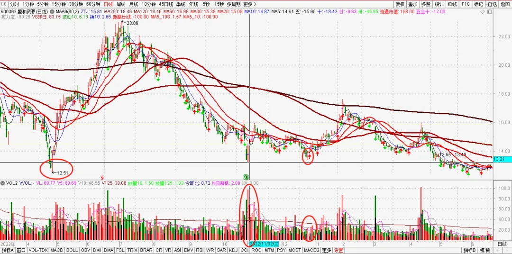Select the 45日线 period

[166, 4]
